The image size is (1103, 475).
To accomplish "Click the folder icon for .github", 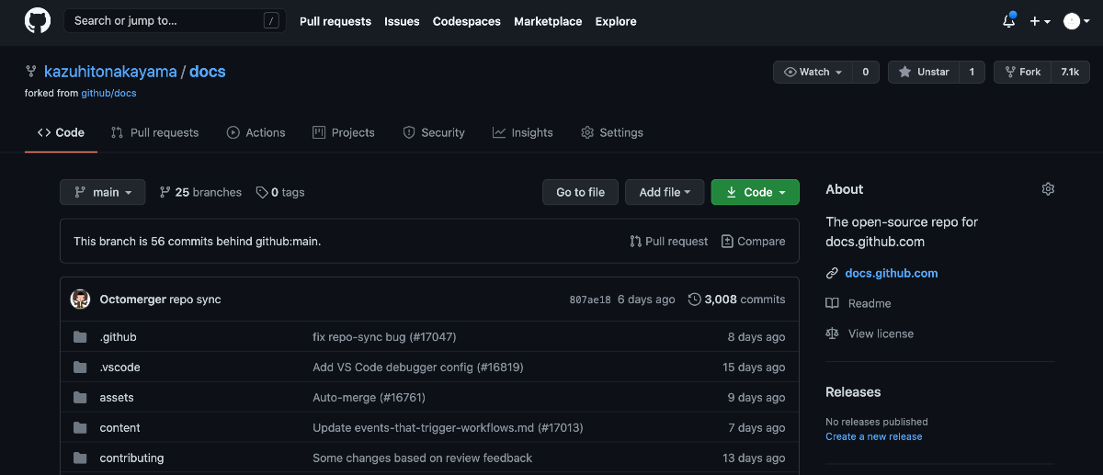I will (x=80, y=337).
